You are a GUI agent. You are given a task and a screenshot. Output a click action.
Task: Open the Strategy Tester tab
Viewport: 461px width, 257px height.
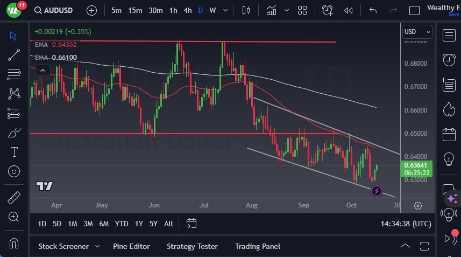pyautogui.click(x=192, y=246)
